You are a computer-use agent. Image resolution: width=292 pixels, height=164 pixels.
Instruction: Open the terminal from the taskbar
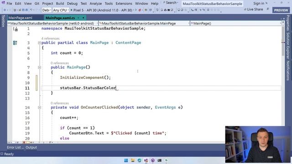click(159, 160)
